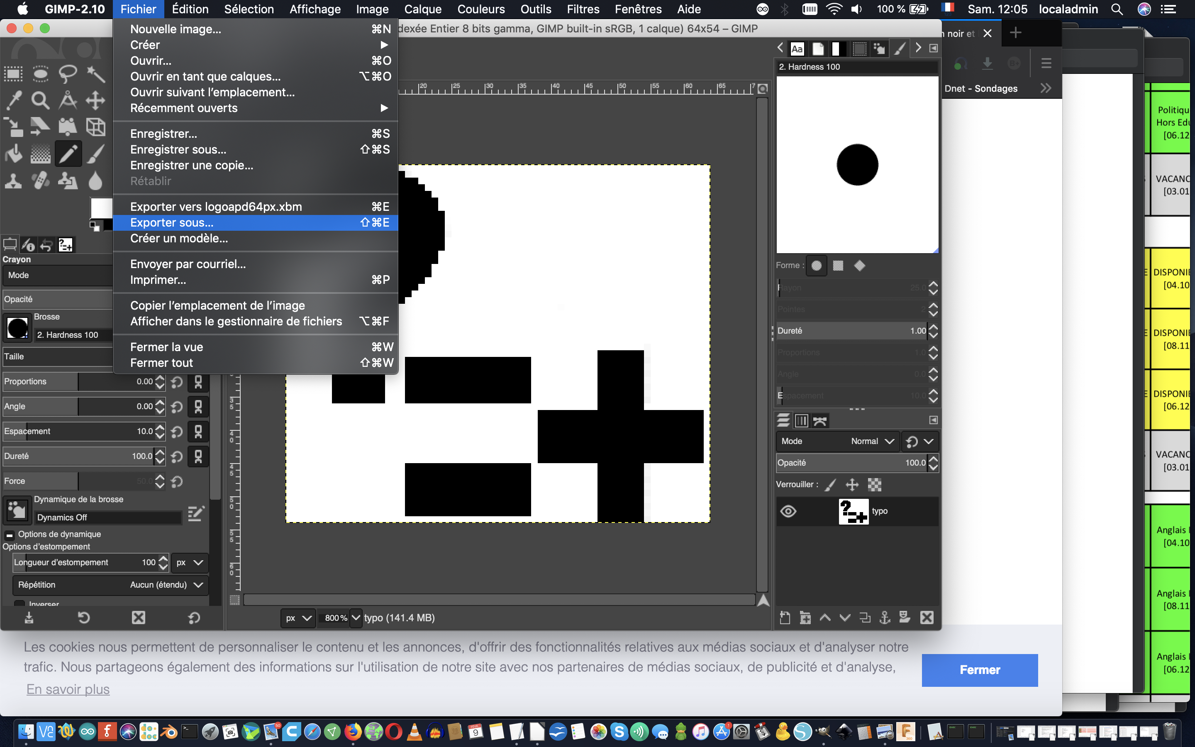1195x747 pixels.
Task: Anchor the floating layer with anchor icon
Action: pos(884,617)
